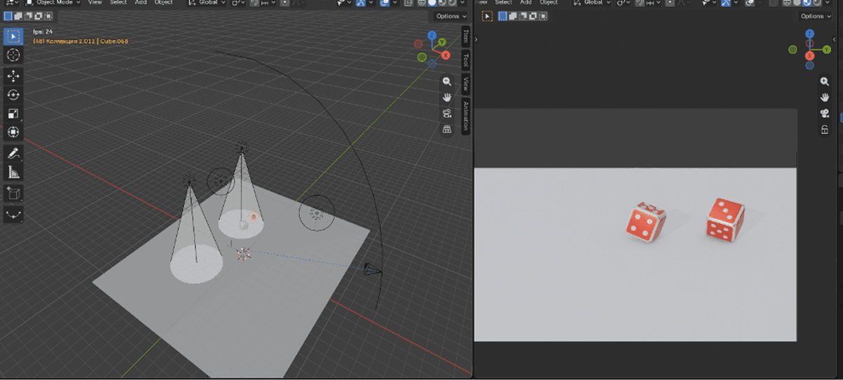
Task: Open the Object menu in left viewport
Action: tap(164, 3)
